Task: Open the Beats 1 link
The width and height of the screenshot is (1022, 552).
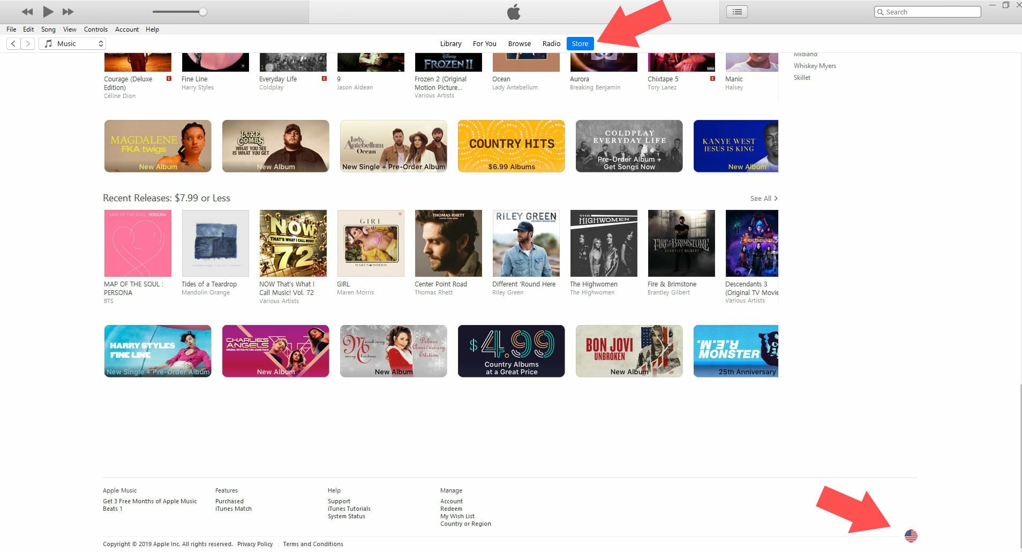Action: click(x=112, y=509)
